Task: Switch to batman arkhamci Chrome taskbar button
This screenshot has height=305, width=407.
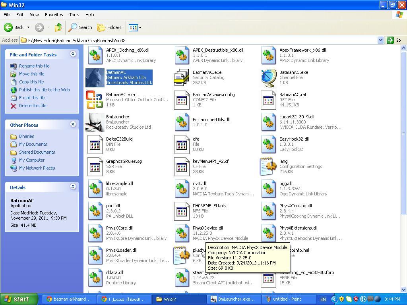Action: [x=69, y=299]
